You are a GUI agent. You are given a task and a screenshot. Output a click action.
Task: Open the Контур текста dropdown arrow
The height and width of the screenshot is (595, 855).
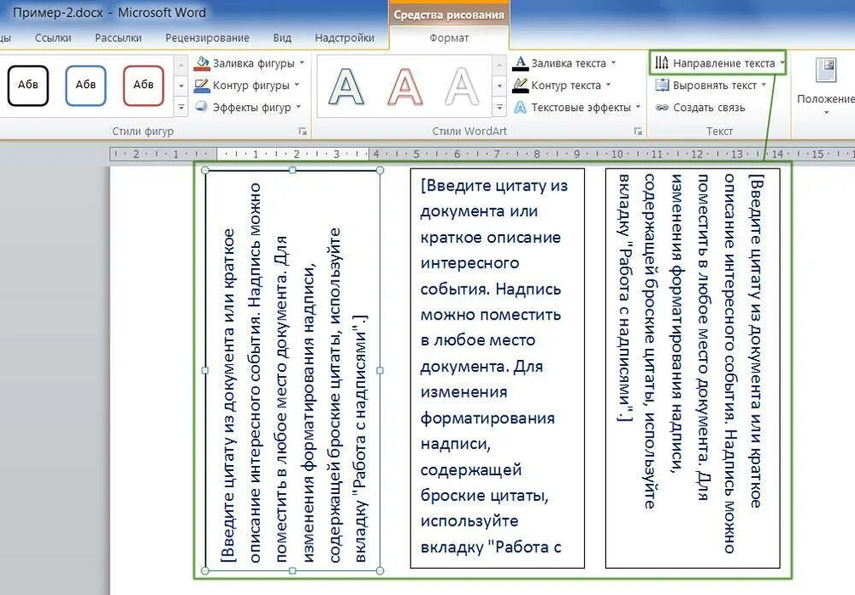609,85
